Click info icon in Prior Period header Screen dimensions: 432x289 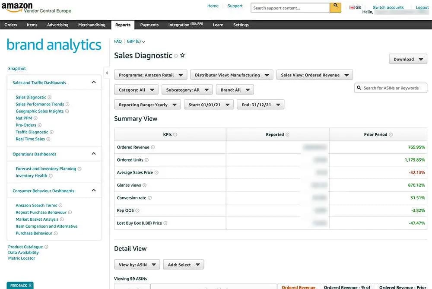391,135
